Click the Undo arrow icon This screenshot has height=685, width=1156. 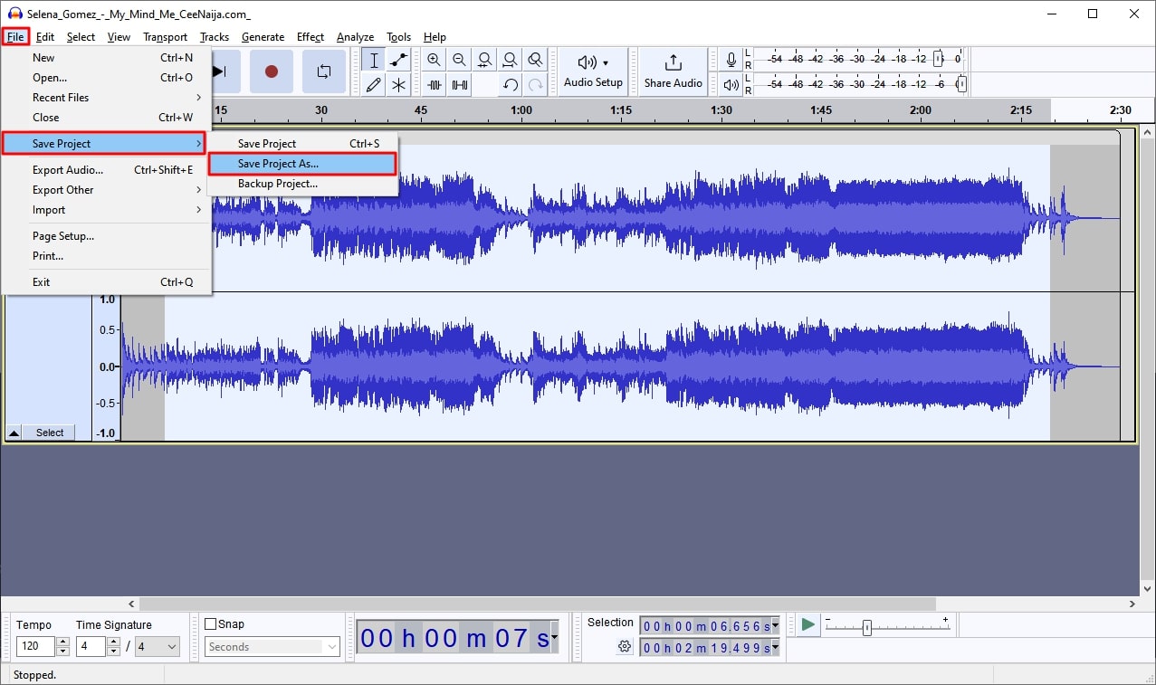point(511,85)
